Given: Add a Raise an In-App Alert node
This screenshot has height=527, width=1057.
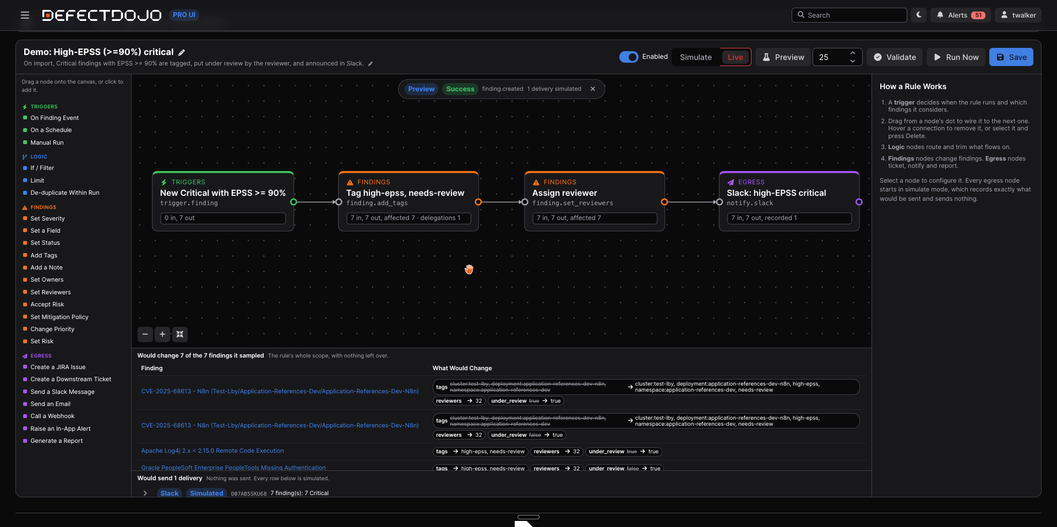Looking at the screenshot, I should coord(61,429).
